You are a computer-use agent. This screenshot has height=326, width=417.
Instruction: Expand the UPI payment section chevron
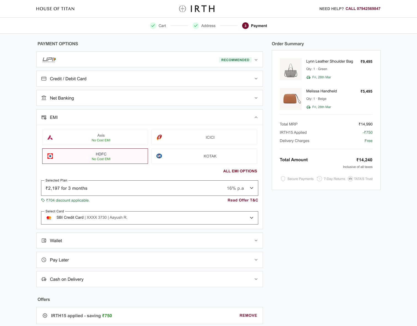click(x=256, y=60)
